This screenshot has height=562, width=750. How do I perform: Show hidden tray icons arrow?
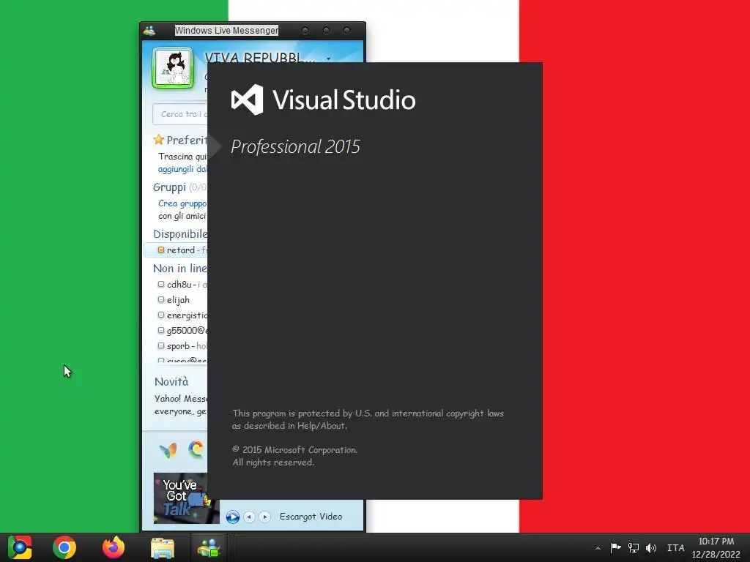[598, 548]
